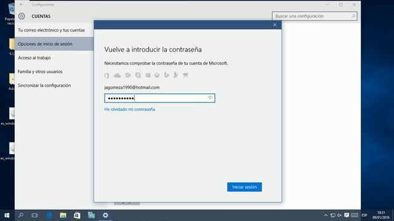Click the Xbox icon in dialog
The image size is (394, 221).
157,75
